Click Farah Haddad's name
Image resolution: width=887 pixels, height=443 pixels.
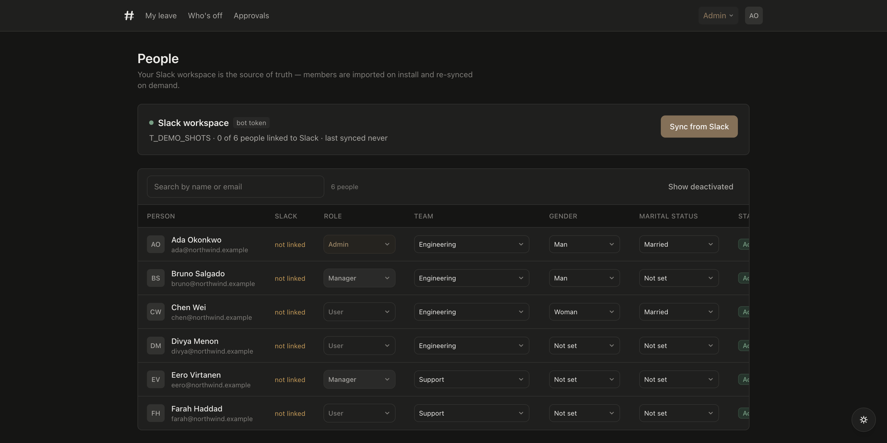(197, 409)
